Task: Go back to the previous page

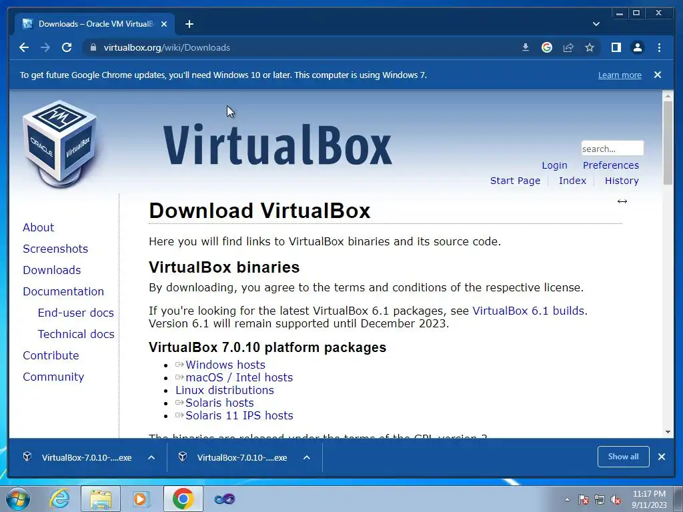Action: point(24,47)
